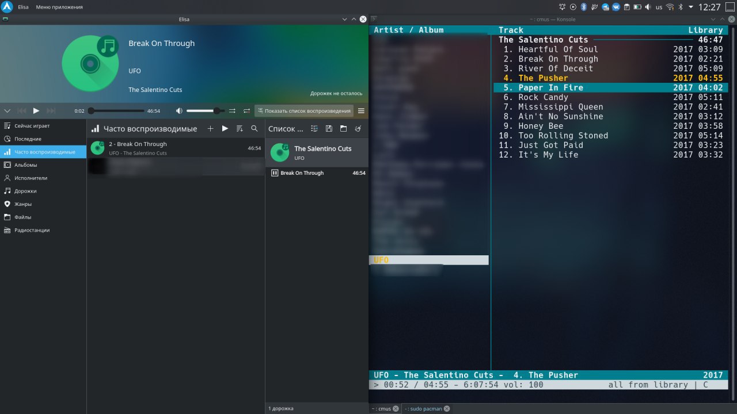Image resolution: width=737 pixels, height=414 pixels.
Task: Open sort options in "Часто воспроизводимые" header
Action: point(240,129)
